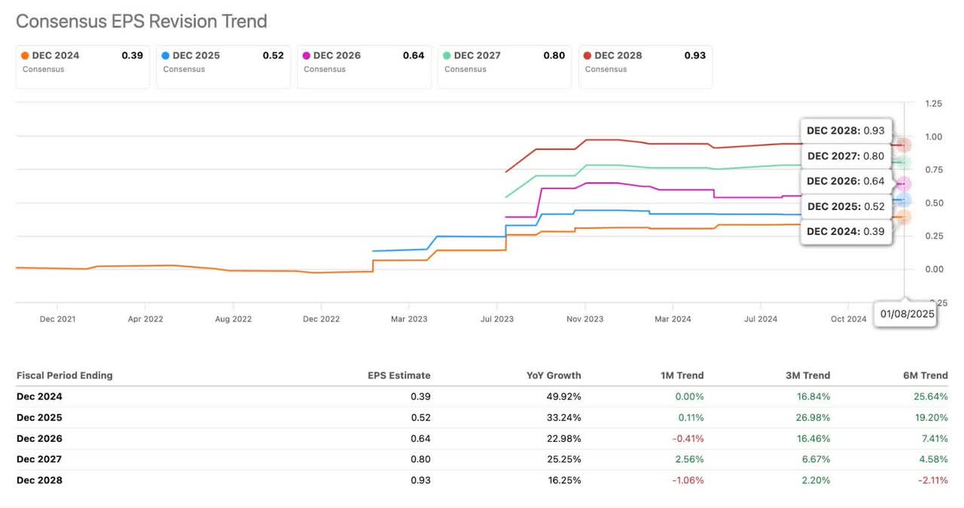Click the magenta DEC 2026 line endpoint marker

click(x=904, y=184)
